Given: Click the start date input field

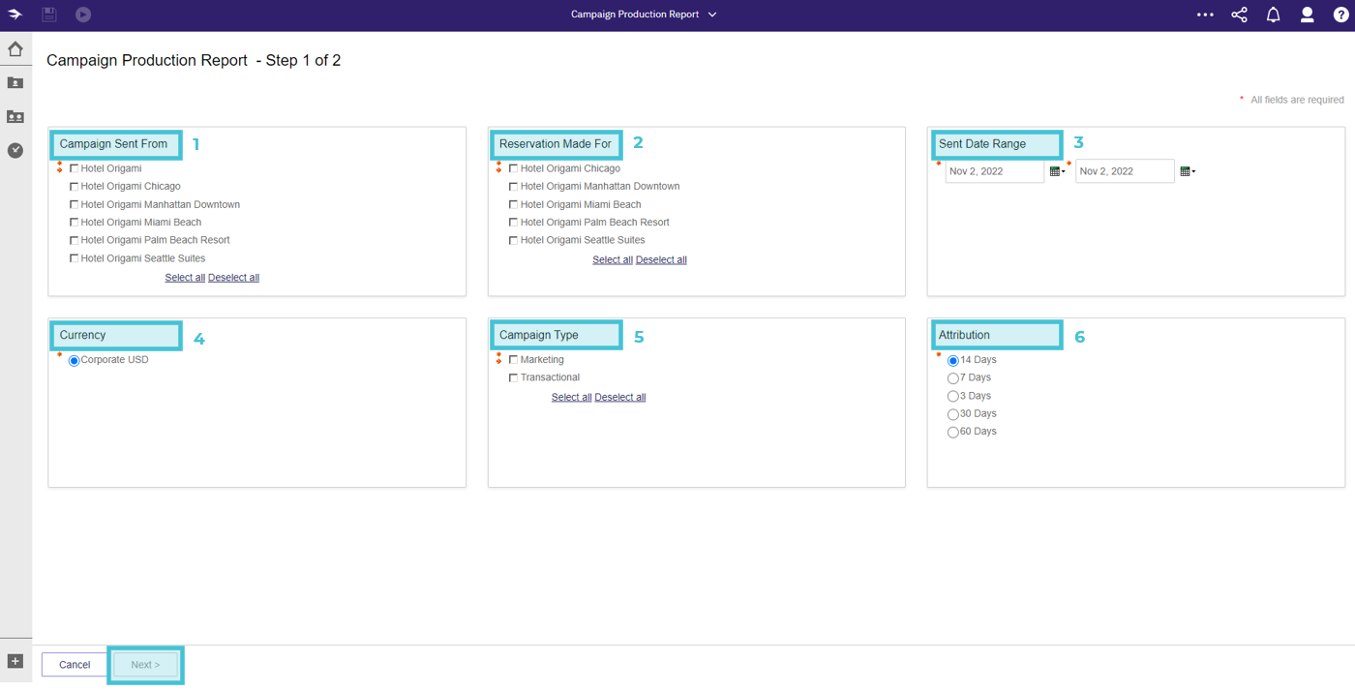Looking at the screenshot, I should click(x=995, y=171).
